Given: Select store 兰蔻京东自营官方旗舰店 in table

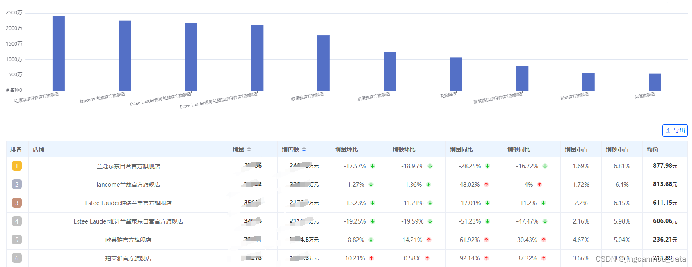Looking at the screenshot, I should tap(128, 166).
